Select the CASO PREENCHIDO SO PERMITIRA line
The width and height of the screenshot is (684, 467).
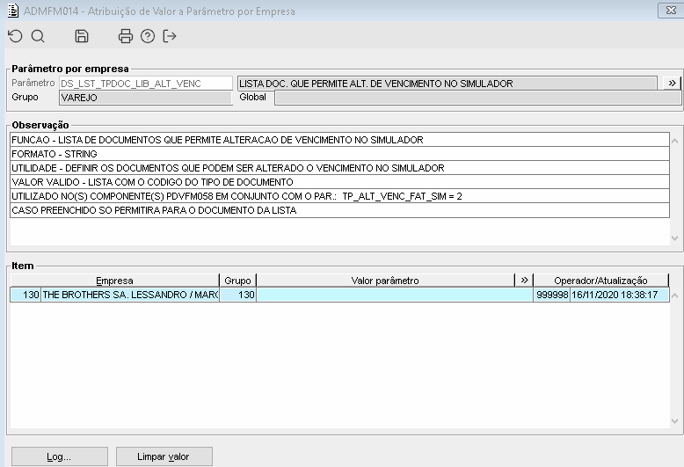pyautogui.click(x=340, y=210)
